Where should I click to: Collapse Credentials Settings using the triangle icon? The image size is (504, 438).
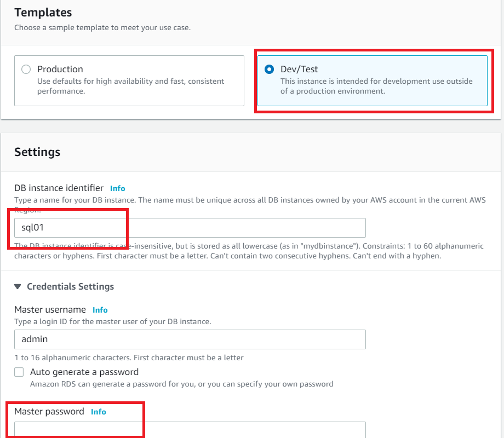pos(18,286)
